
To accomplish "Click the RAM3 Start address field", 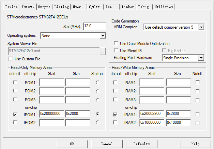I will (x=152, y=100).
